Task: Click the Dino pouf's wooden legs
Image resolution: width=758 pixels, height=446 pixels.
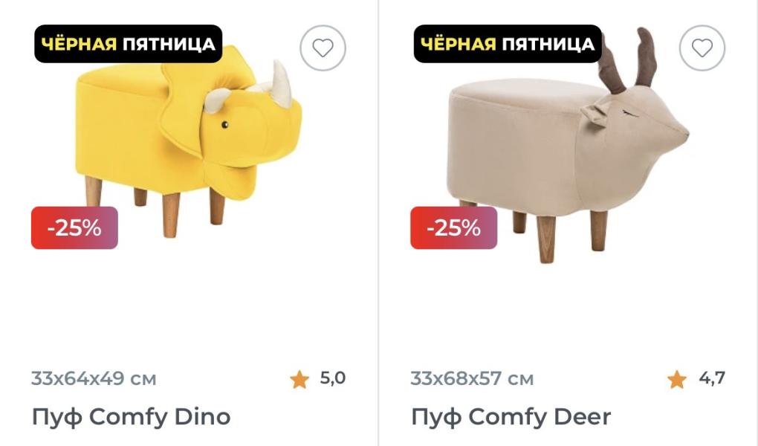Action: (x=155, y=206)
